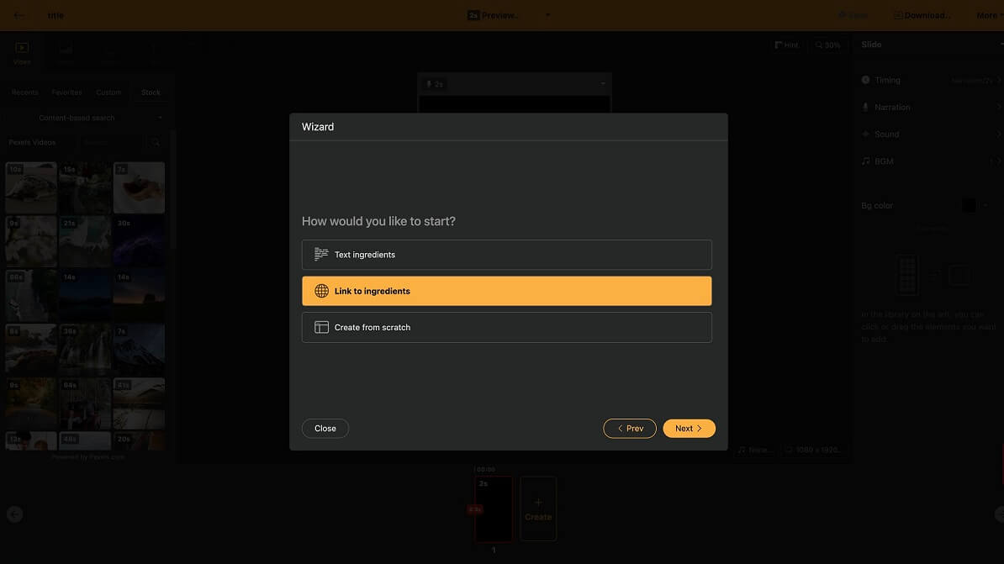This screenshot has width=1004, height=564.
Task: Open the Preview dropdown arrow
Action: [548, 15]
